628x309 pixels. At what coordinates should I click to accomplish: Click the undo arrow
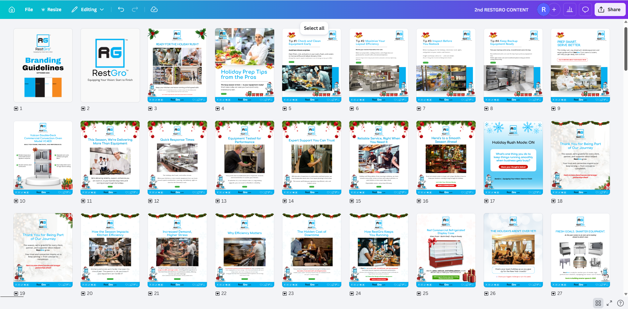121,9
